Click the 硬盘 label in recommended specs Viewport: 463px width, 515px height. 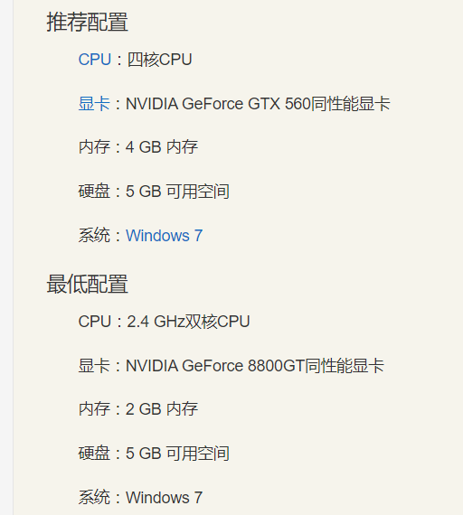(x=94, y=192)
